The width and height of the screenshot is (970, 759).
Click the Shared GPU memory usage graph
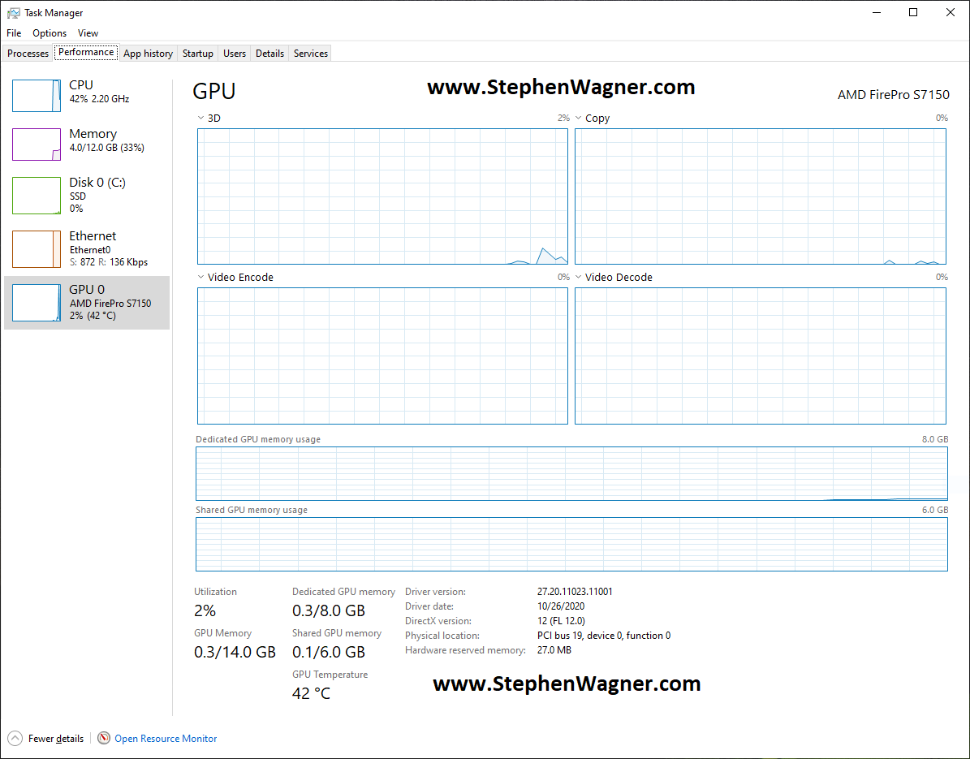pyautogui.click(x=571, y=545)
